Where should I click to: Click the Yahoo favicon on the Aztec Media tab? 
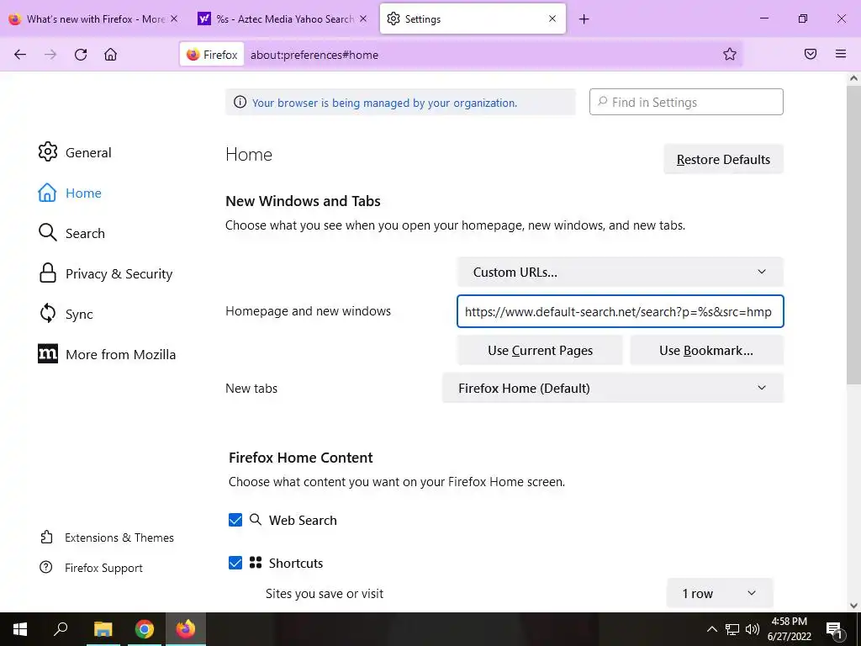pyautogui.click(x=204, y=19)
